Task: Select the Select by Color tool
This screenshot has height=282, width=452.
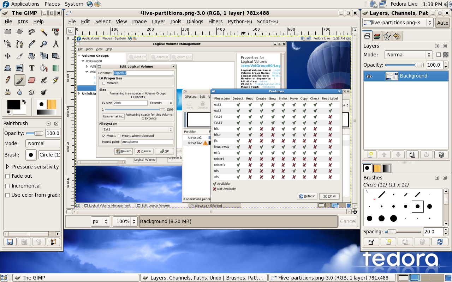Action: tap(55, 32)
